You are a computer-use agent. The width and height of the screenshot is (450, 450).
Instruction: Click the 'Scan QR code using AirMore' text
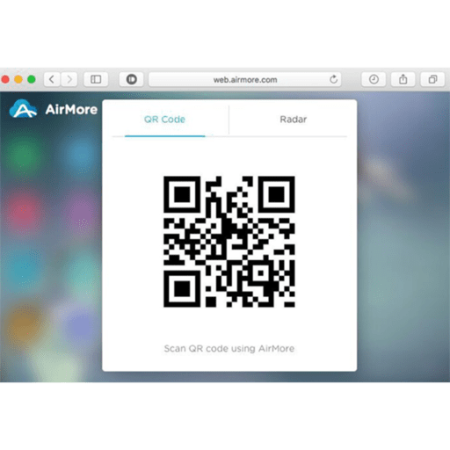click(x=229, y=348)
